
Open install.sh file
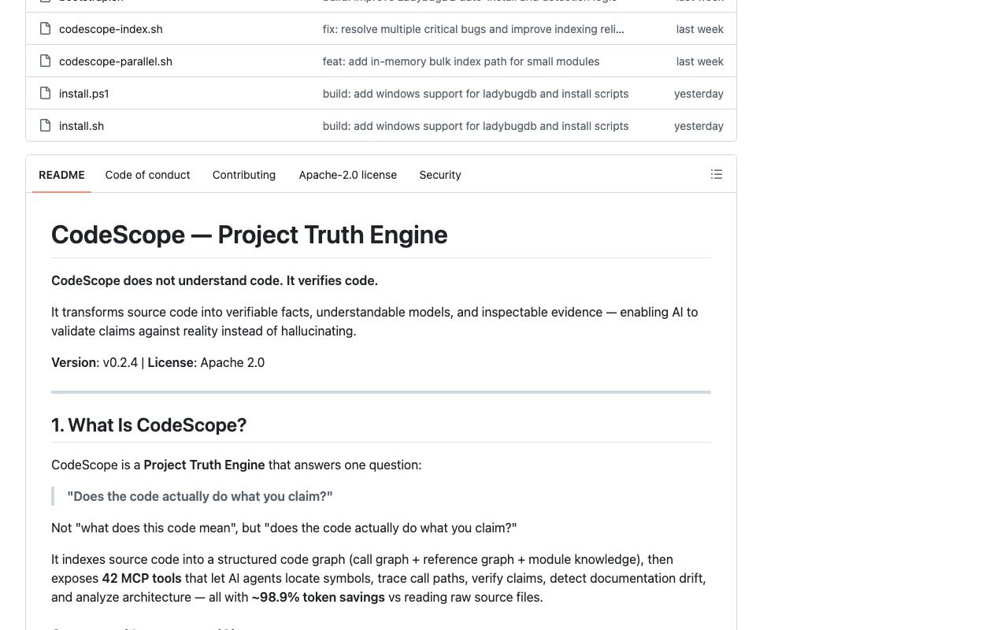tap(81, 126)
